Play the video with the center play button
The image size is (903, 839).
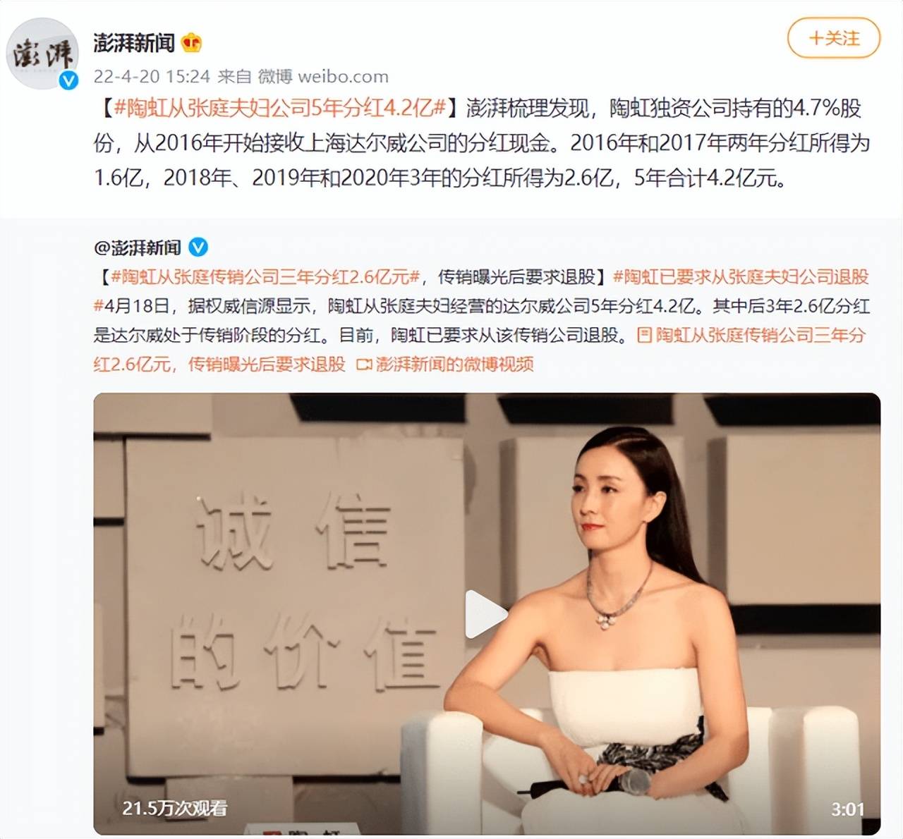click(x=486, y=614)
